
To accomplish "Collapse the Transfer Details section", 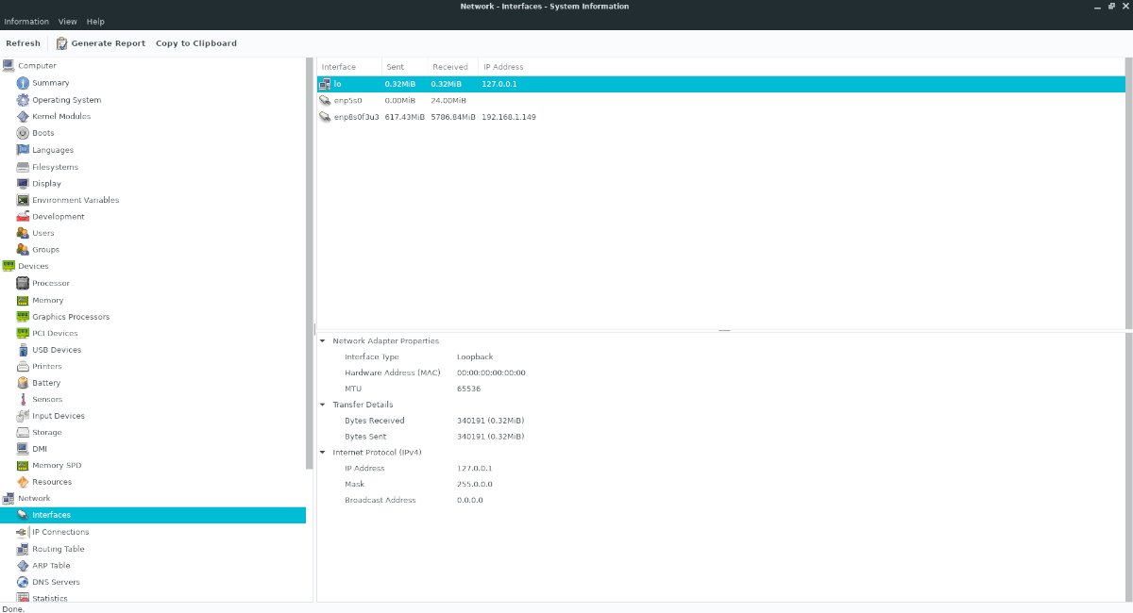I will (322, 404).
